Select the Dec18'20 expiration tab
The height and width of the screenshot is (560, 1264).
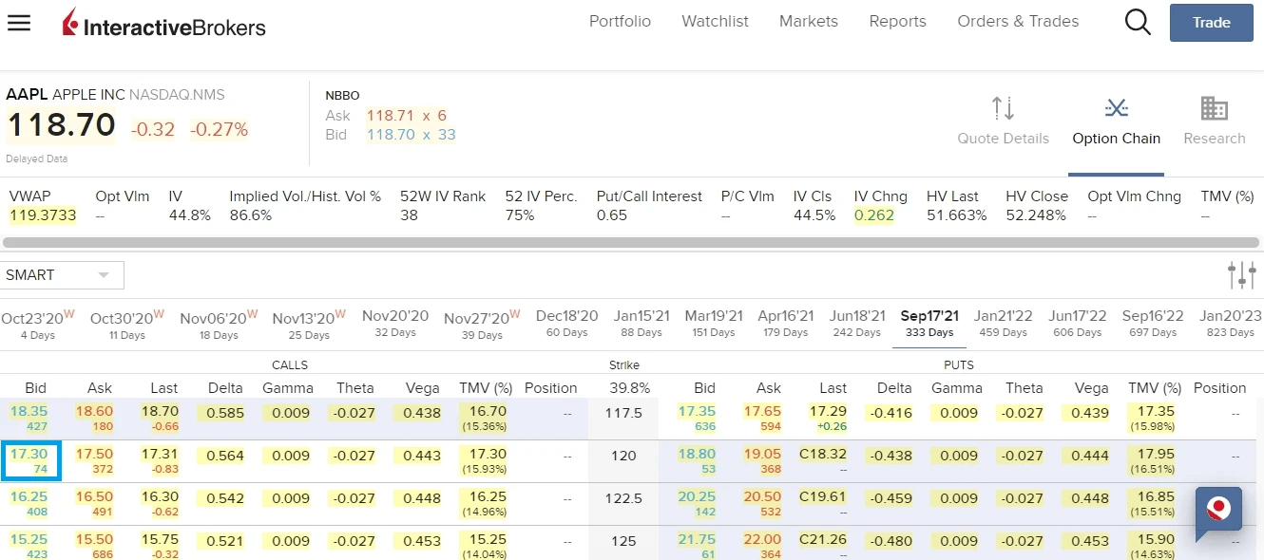(567, 324)
